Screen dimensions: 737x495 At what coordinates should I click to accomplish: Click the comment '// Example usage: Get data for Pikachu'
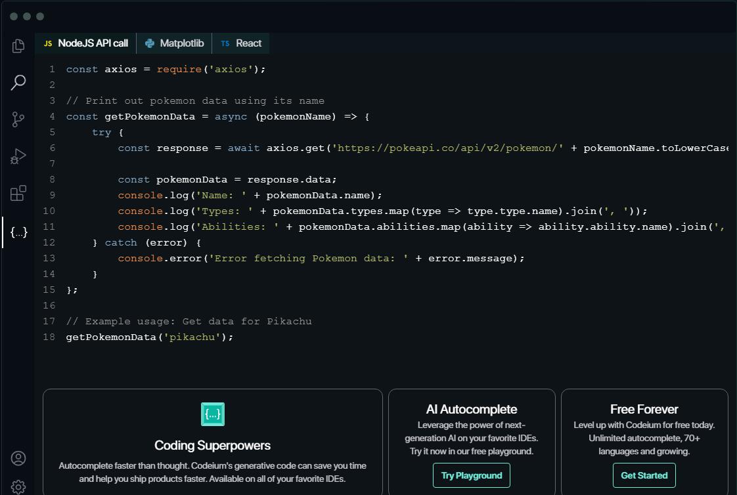[189, 321]
